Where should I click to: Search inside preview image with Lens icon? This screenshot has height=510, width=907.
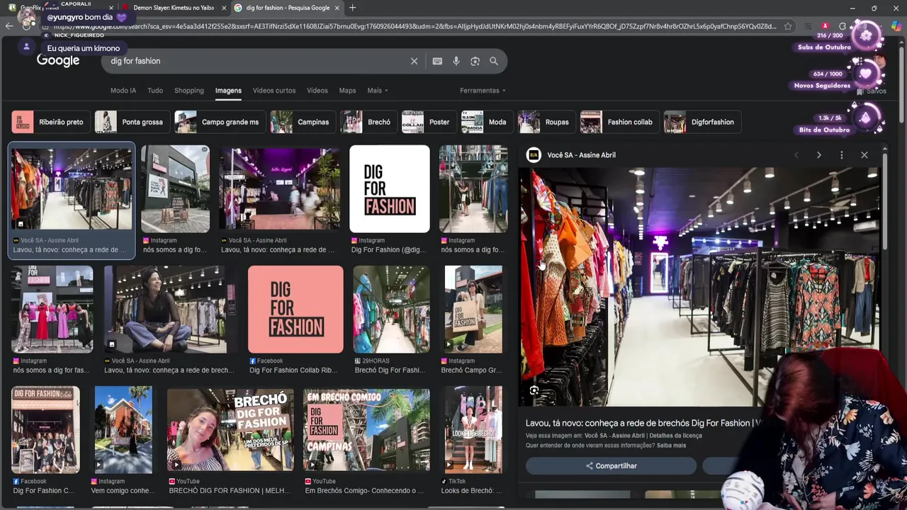pos(534,390)
